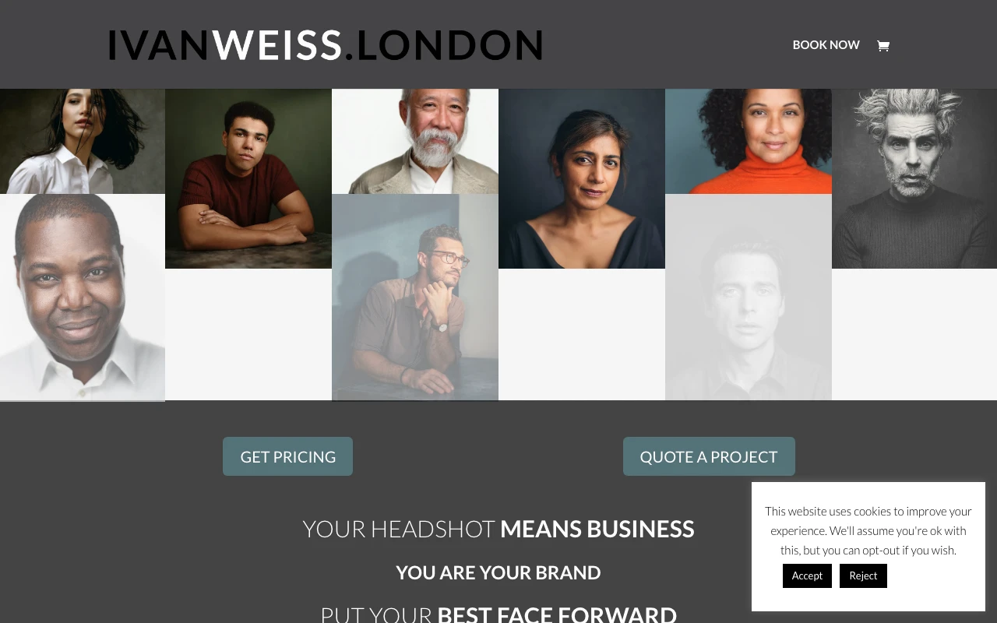This screenshot has width=997, height=623.
Task: Open portrait of older man with white beard
Action: pos(415,141)
